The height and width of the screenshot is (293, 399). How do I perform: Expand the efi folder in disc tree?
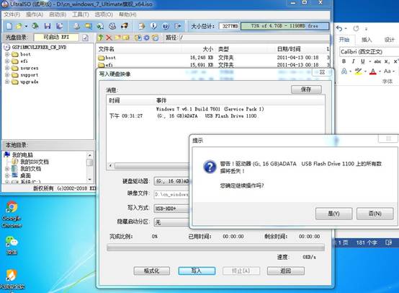(7, 61)
